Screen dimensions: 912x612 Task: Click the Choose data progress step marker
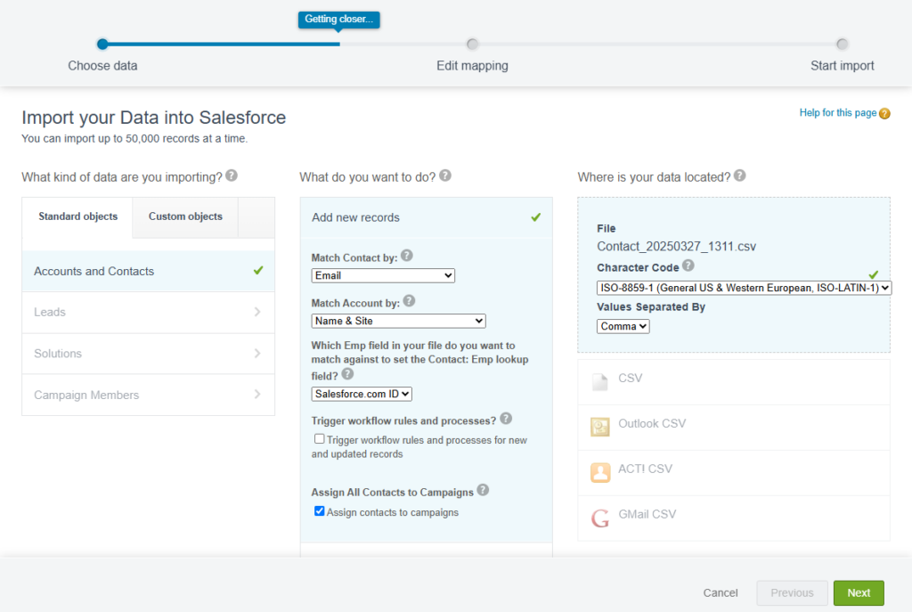pyautogui.click(x=102, y=44)
